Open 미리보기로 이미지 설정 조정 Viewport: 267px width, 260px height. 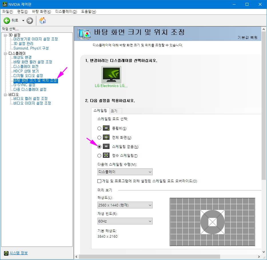pyautogui.click(x=35, y=39)
